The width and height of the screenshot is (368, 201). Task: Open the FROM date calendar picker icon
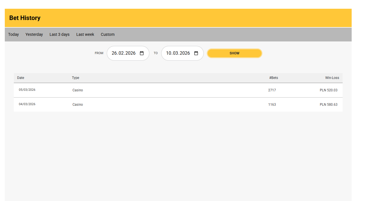coord(142,53)
